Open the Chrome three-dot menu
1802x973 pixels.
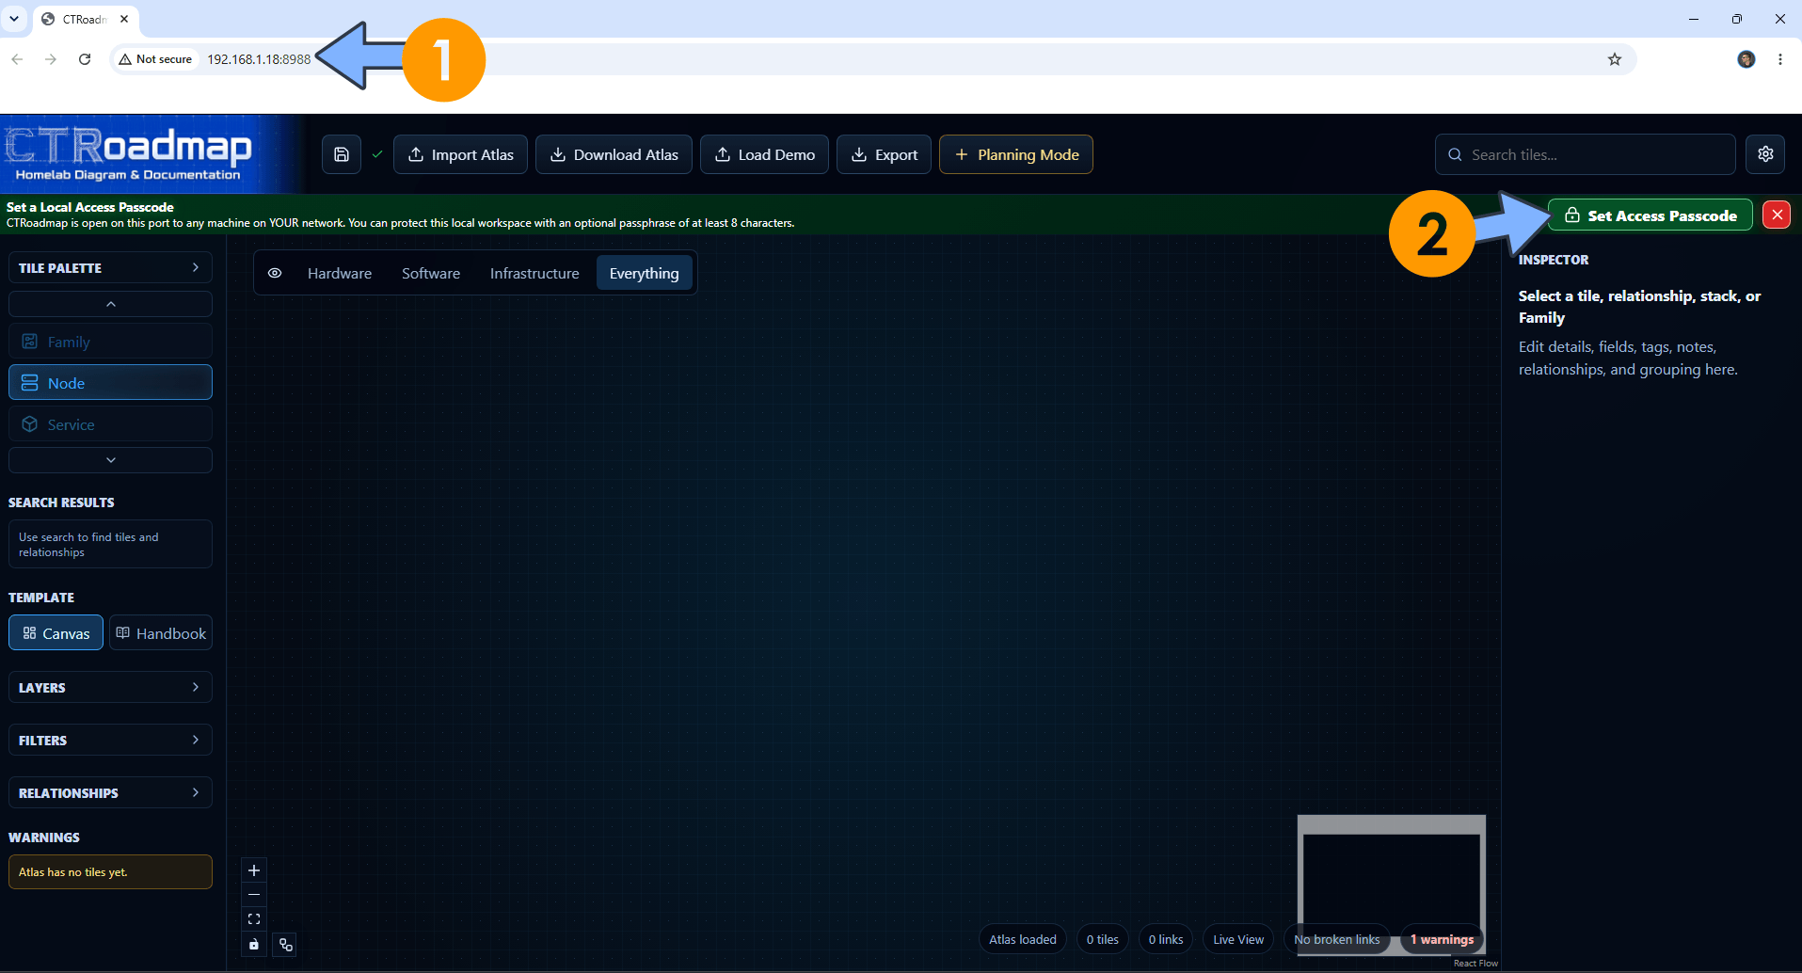click(x=1780, y=59)
